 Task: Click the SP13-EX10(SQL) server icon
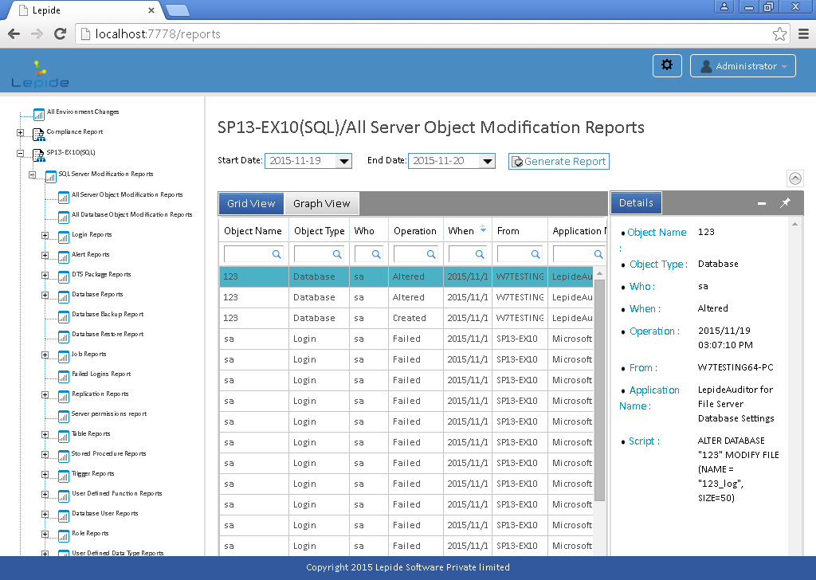point(39,155)
